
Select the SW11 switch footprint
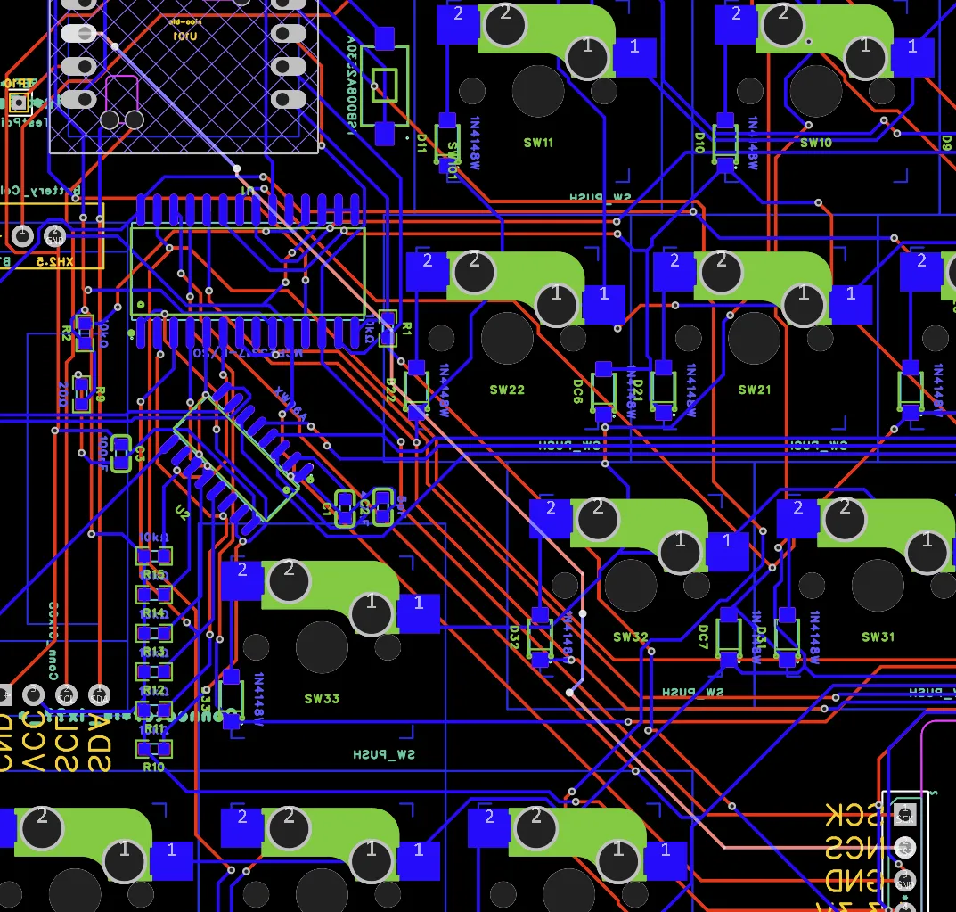pyautogui.click(x=538, y=91)
